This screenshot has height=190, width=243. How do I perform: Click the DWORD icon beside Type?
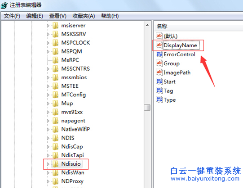click(x=159, y=100)
